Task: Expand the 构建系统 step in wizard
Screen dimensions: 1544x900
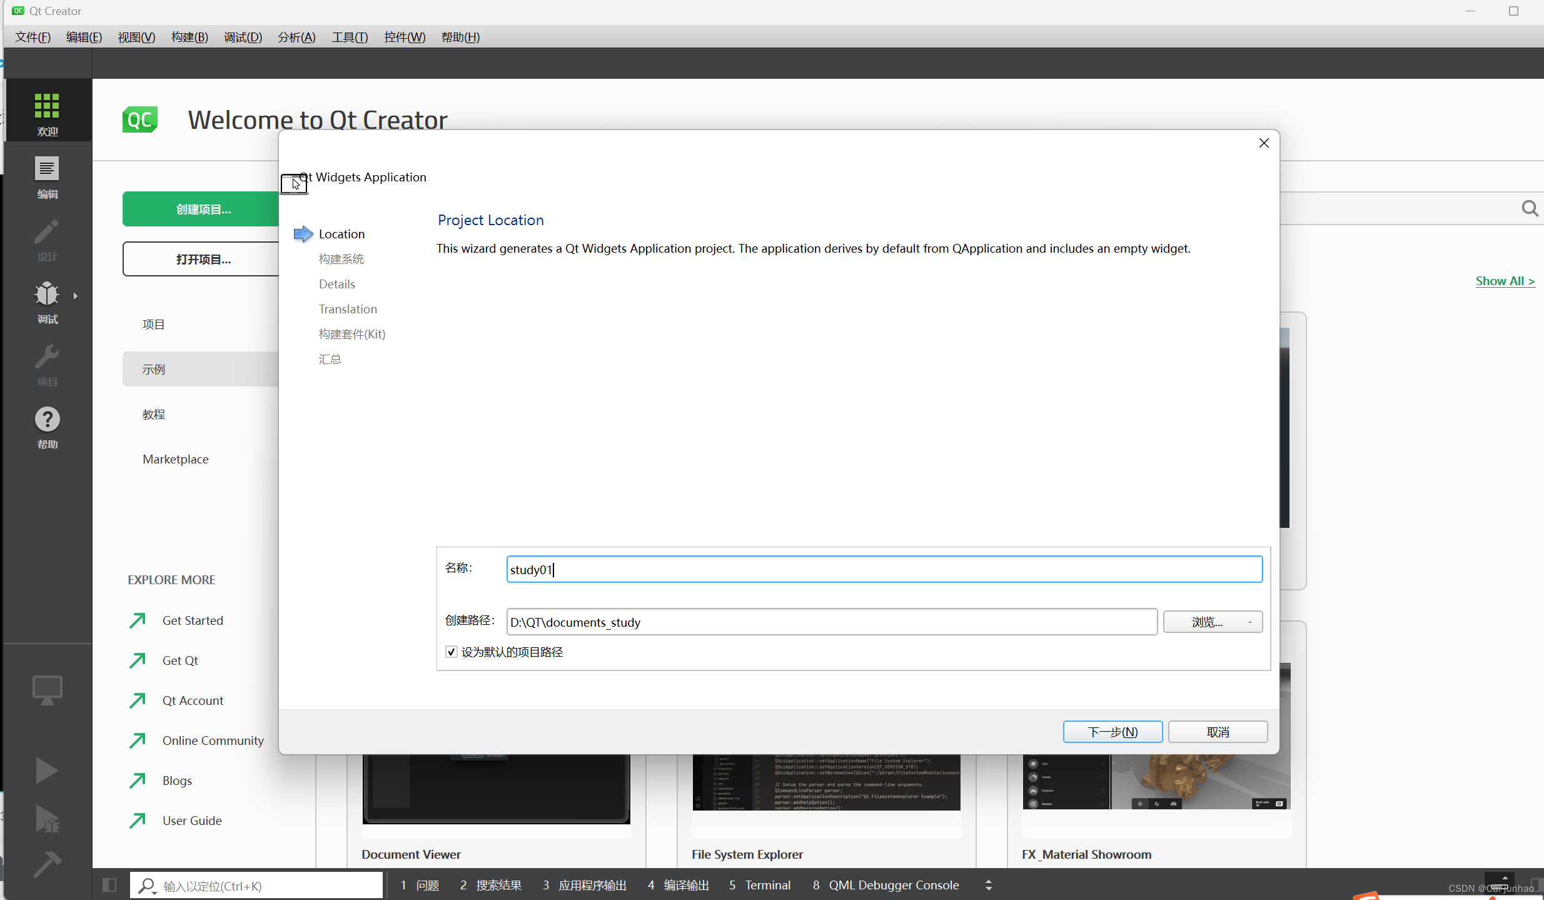Action: pyautogui.click(x=341, y=258)
